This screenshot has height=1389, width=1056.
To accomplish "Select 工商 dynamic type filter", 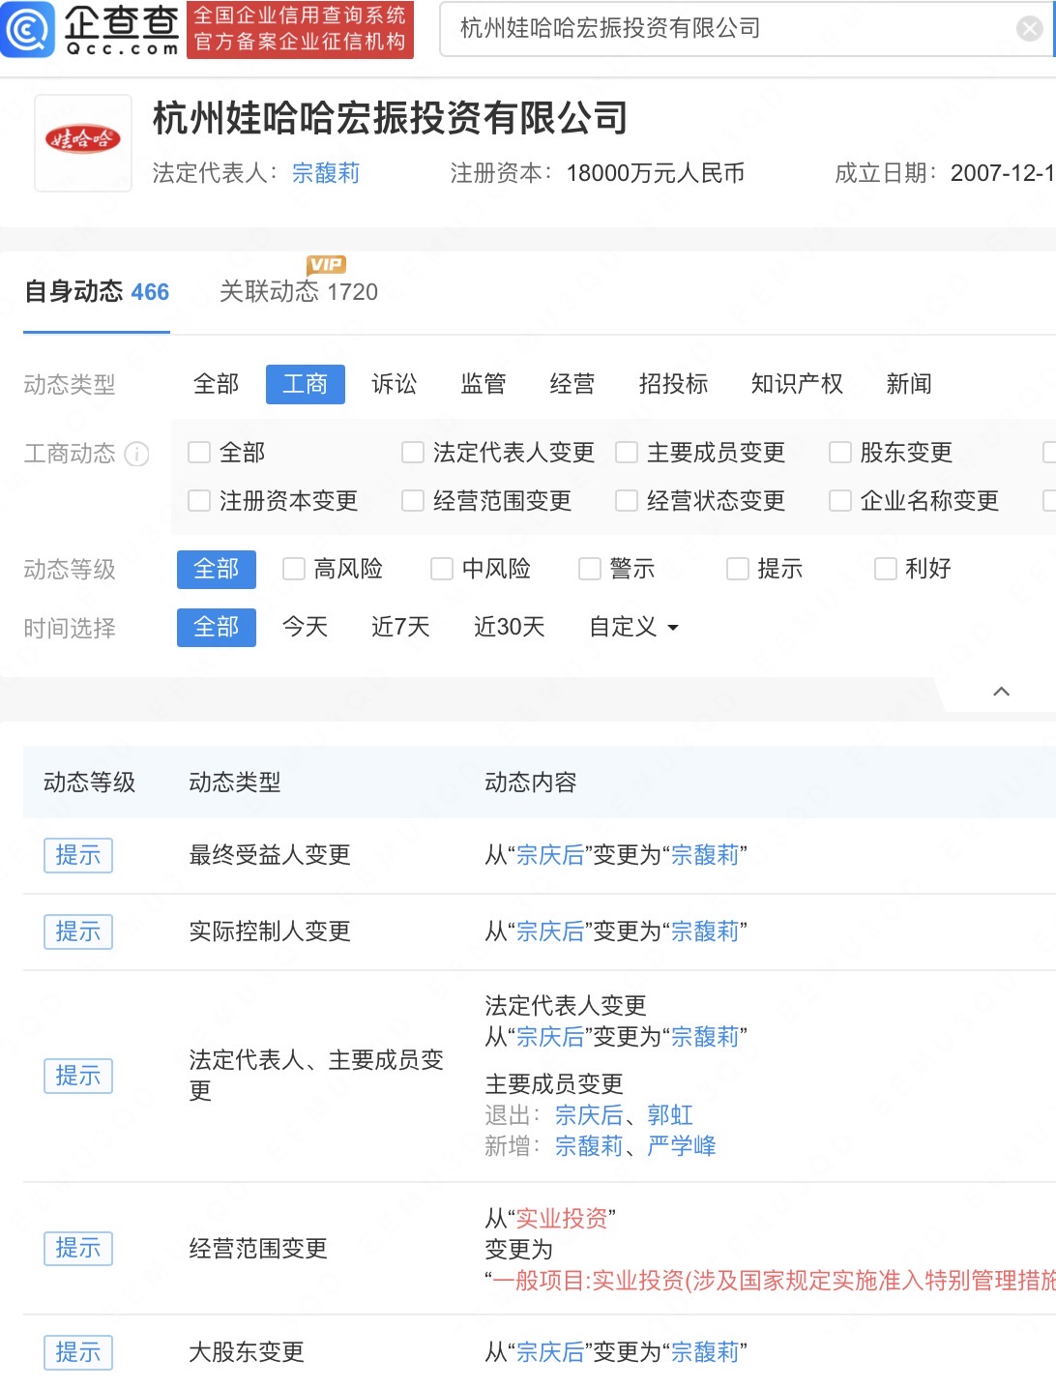I will [x=306, y=384].
